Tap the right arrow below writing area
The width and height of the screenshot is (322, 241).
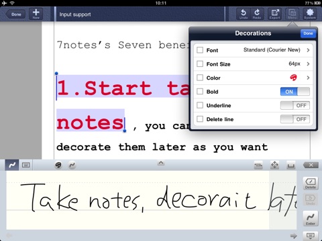pos(294,236)
